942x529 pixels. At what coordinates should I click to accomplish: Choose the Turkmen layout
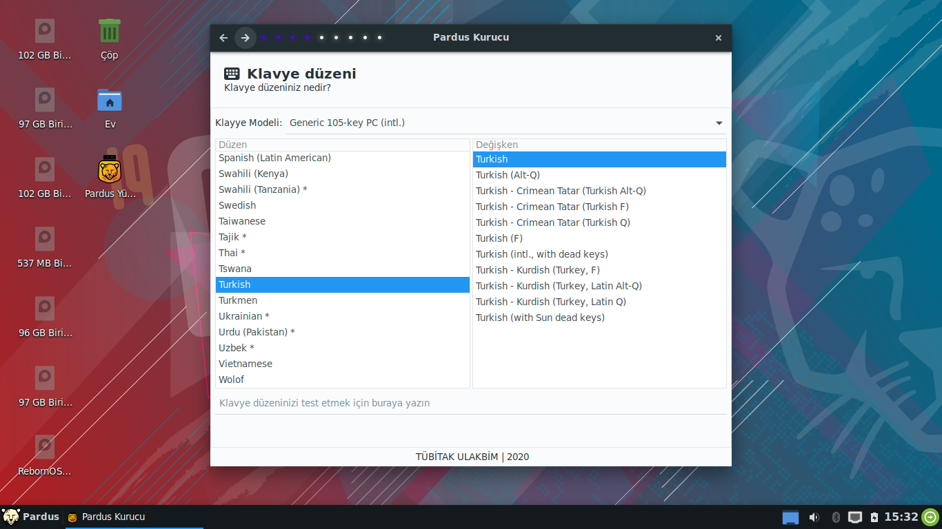[343, 300]
